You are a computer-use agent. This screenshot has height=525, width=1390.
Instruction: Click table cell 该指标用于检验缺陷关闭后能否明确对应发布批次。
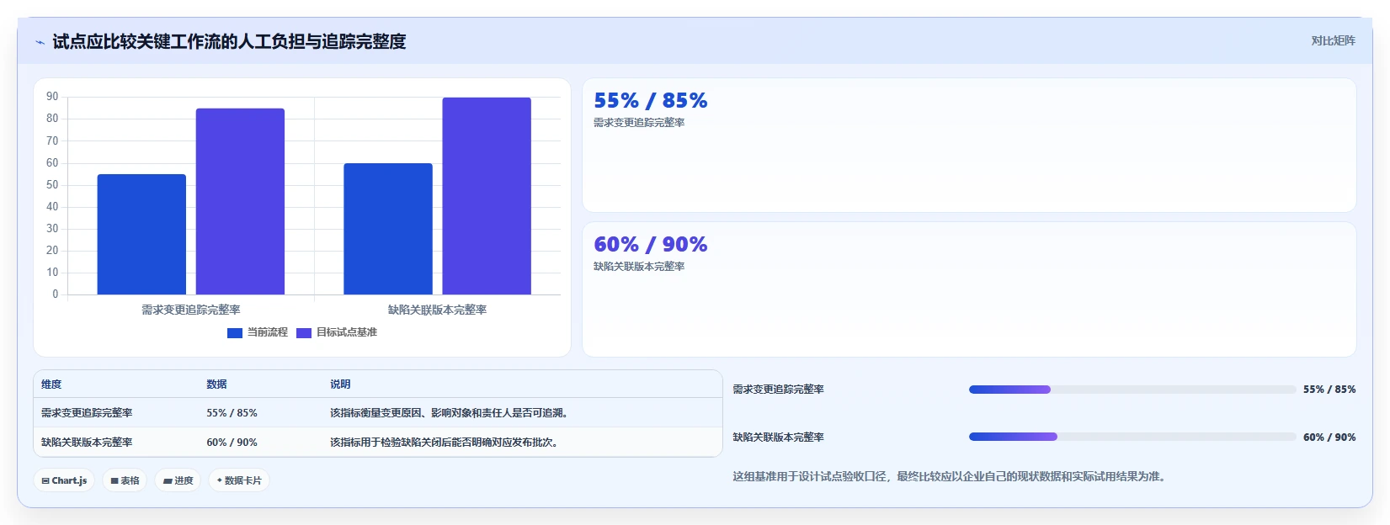446,443
